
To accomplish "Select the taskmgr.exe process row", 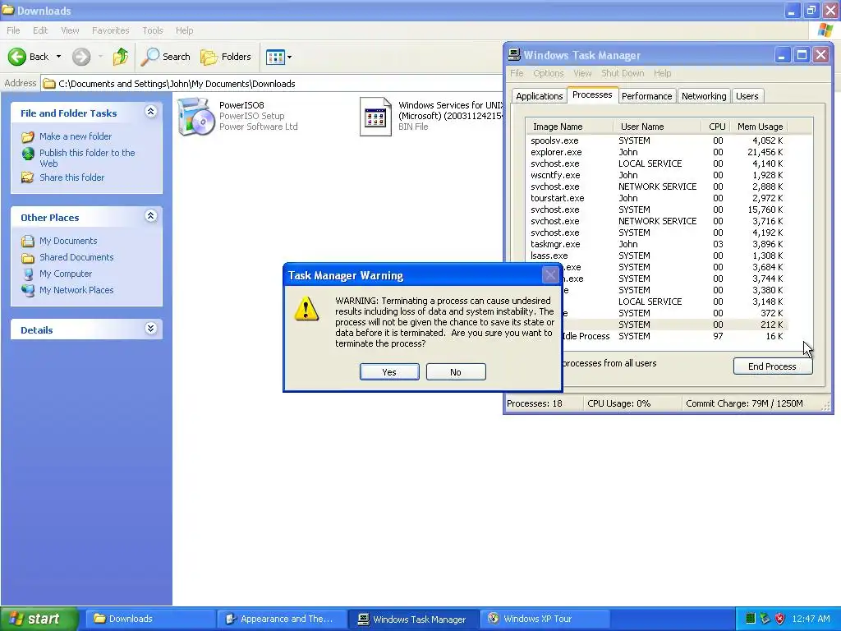I will (x=657, y=244).
